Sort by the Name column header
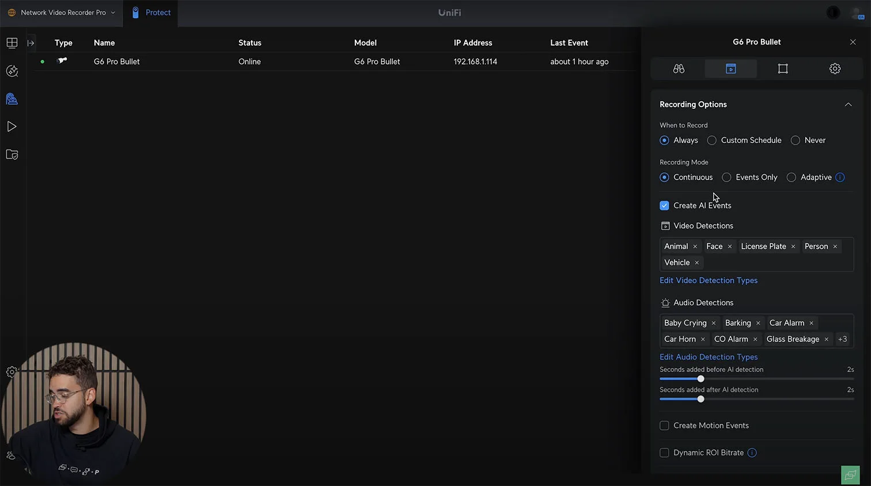 (104, 43)
